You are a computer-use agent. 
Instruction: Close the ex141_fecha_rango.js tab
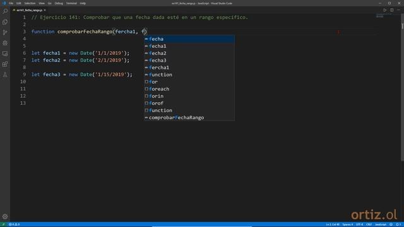tap(45, 10)
